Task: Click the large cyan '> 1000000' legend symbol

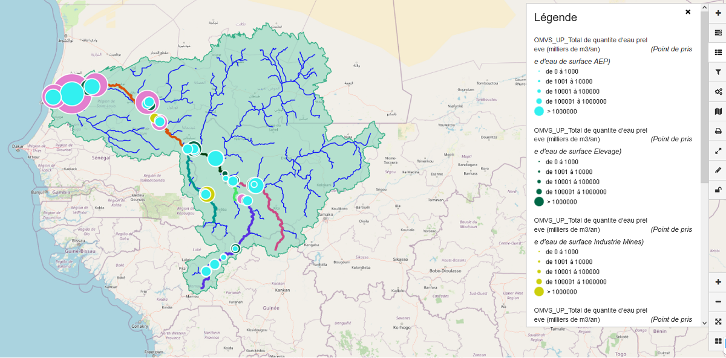Action: coord(539,111)
